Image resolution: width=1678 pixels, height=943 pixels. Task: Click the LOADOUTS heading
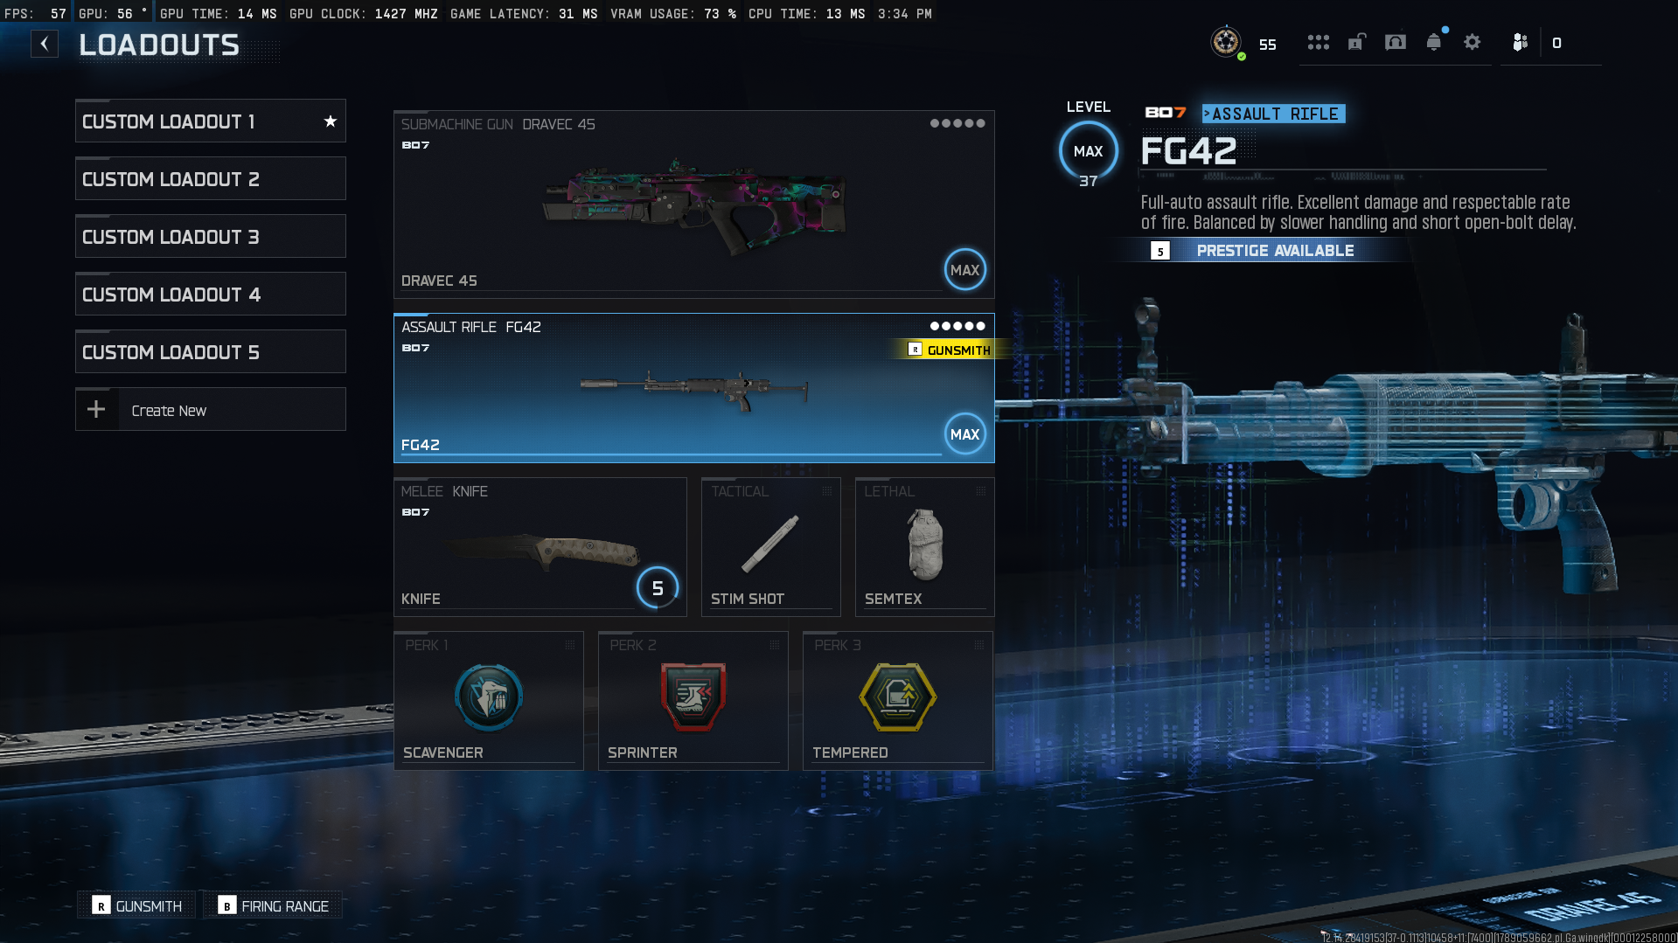(x=159, y=45)
